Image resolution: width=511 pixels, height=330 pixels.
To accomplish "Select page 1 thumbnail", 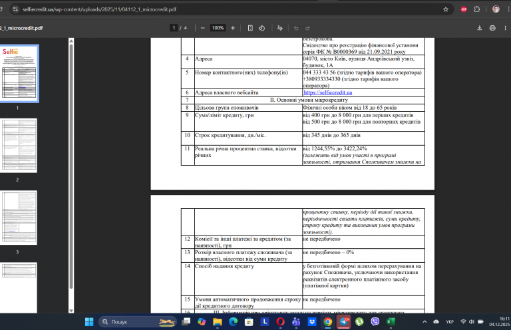I will point(19,74).
